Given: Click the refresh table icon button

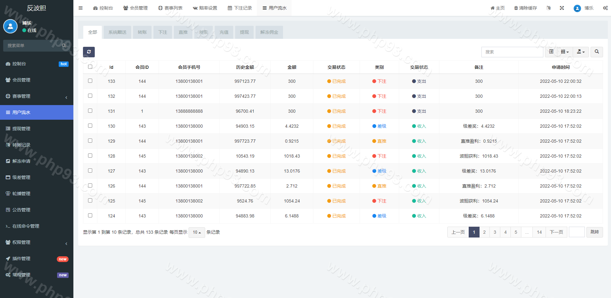Looking at the screenshot, I should click(x=89, y=52).
